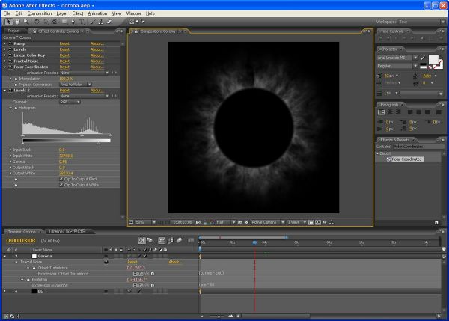This screenshot has height=321, width=449.
Task: Select left align text in the Paragraph panel
Action: point(382,112)
